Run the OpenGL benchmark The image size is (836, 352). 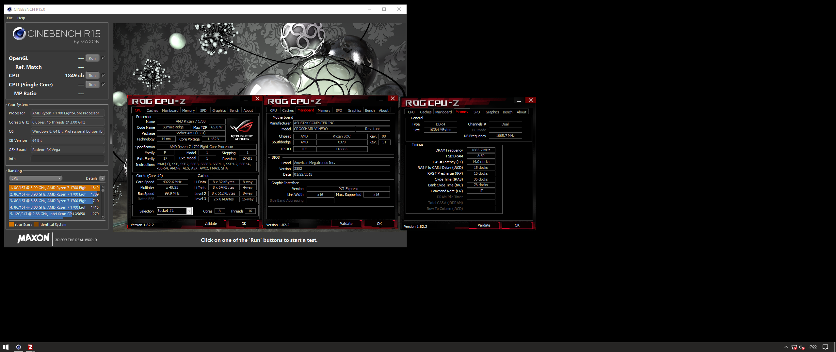[92, 58]
